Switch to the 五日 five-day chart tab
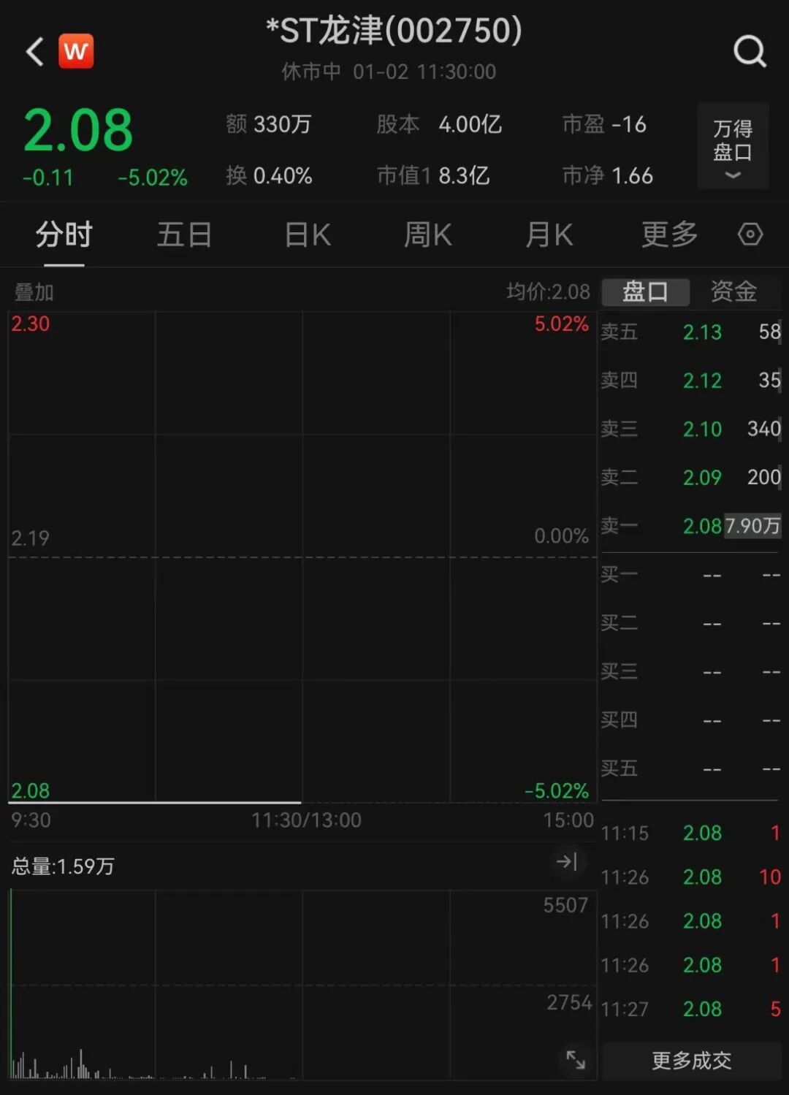 coord(185,234)
